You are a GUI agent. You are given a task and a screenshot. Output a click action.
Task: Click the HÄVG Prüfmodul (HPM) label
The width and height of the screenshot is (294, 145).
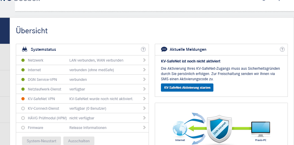point(47,118)
